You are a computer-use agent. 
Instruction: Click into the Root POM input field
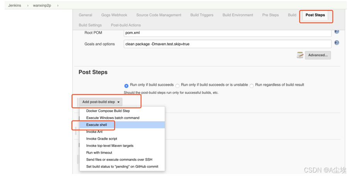pos(227,33)
